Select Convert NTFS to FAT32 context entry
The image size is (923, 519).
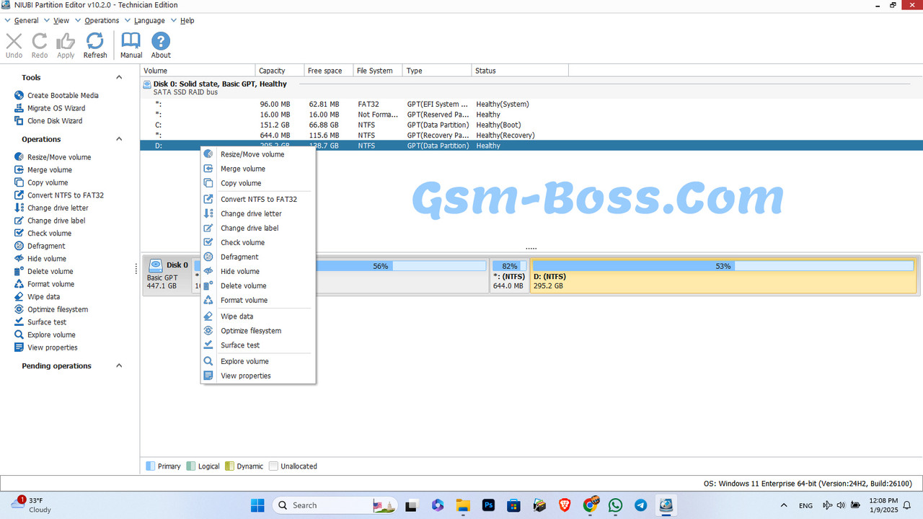click(258, 199)
